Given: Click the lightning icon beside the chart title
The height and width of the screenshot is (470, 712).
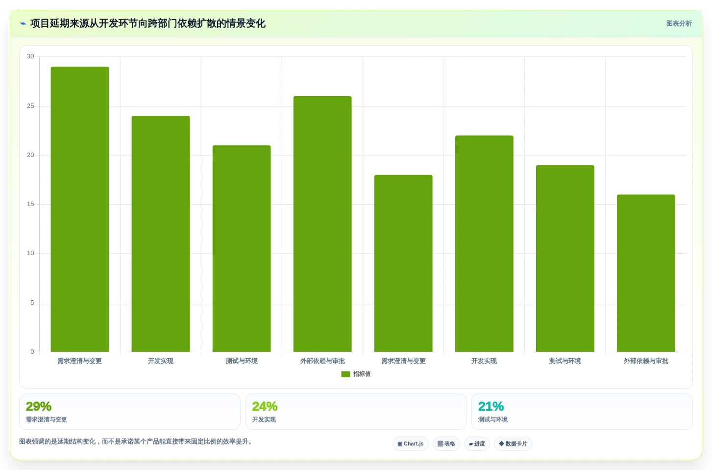Looking at the screenshot, I should pos(23,24).
